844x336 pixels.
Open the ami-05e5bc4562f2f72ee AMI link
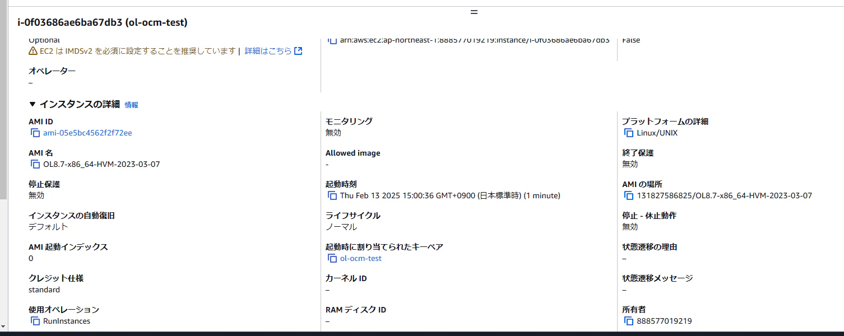(x=87, y=133)
